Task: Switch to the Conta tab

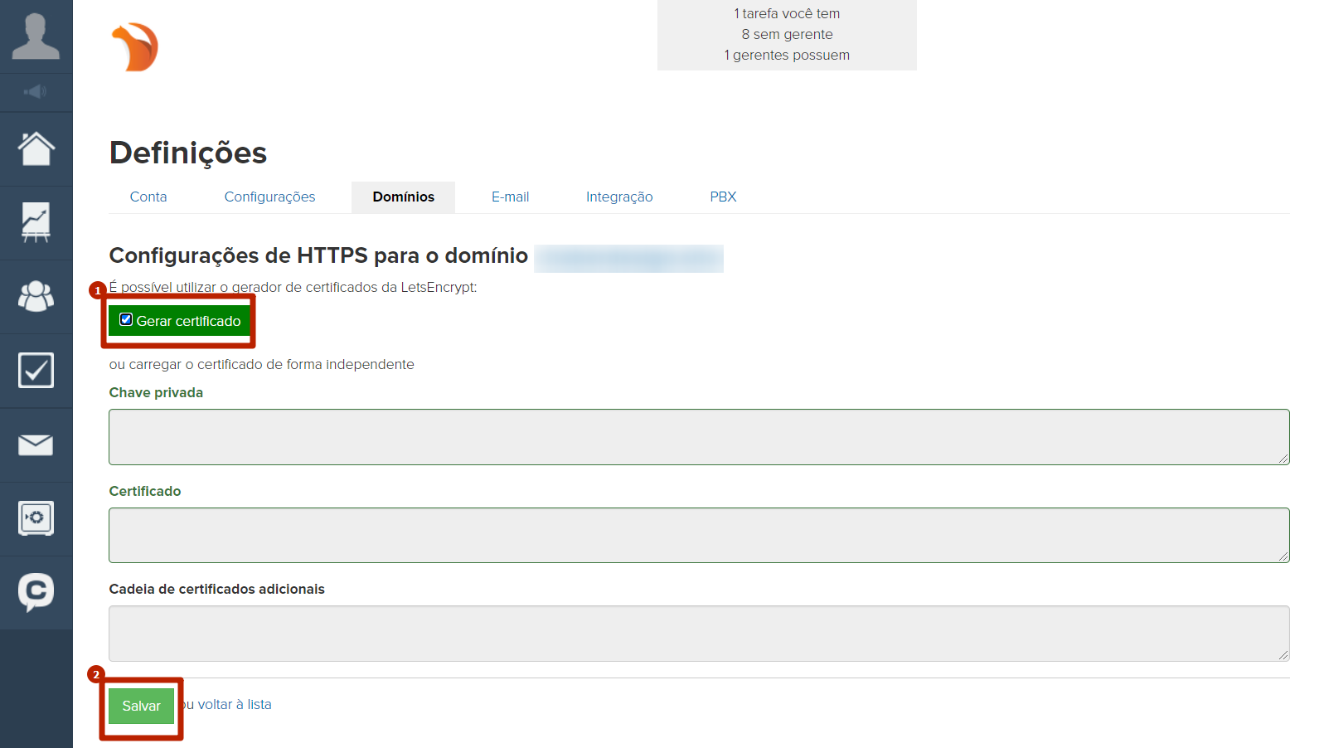Action: (148, 197)
